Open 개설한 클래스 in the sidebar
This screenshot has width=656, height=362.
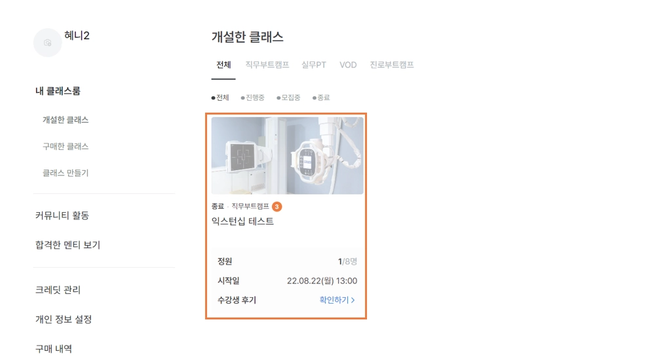[x=66, y=120]
